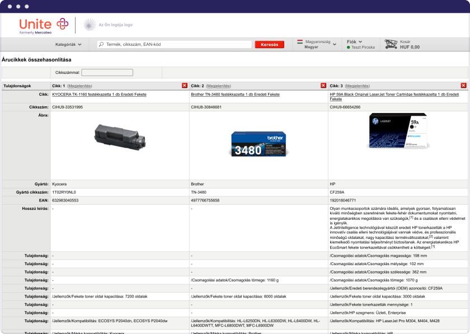Expand the Kategóriák dropdown menu
The height and width of the screenshot is (334, 470).
[68, 44]
